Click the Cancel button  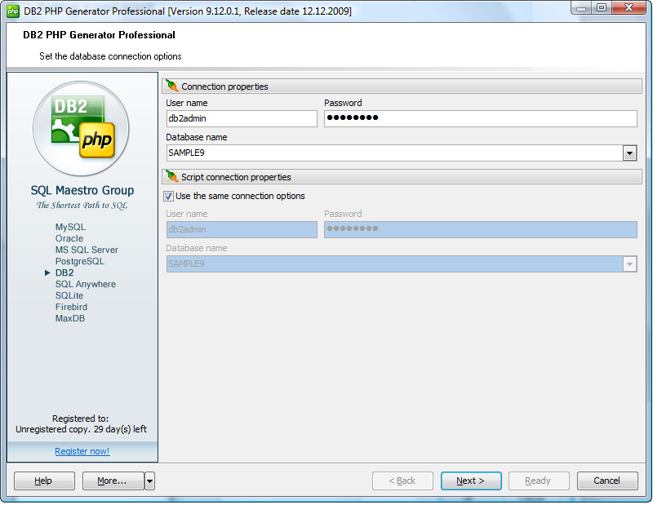(607, 481)
